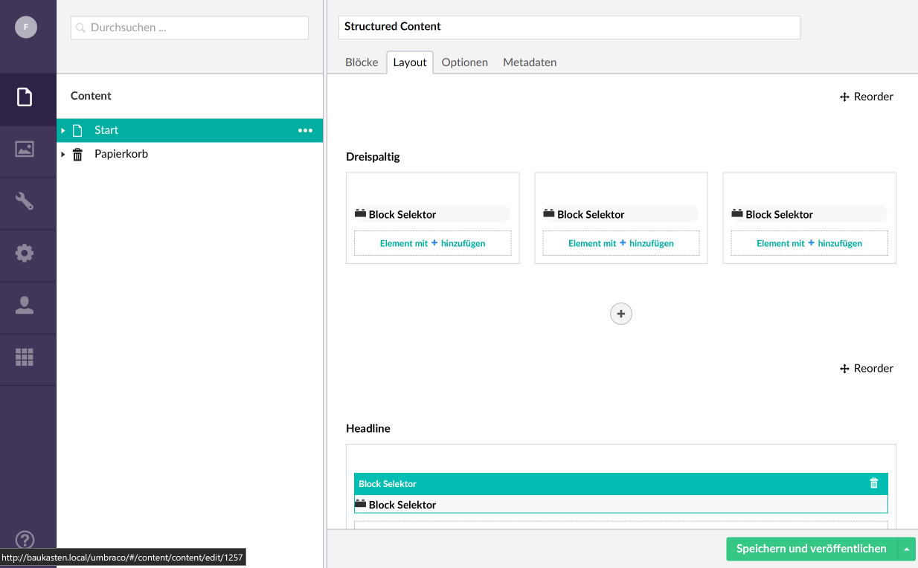
Task: Switch to the Metadaten tab
Action: (x=530, y=62)
